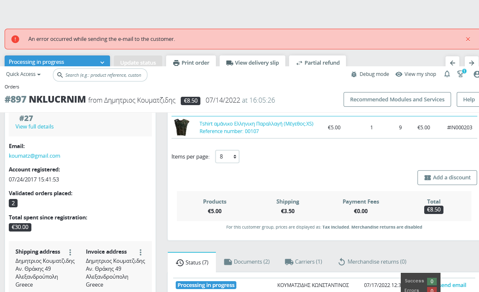
Task: Click Resend email link
Action: (453, 285)
